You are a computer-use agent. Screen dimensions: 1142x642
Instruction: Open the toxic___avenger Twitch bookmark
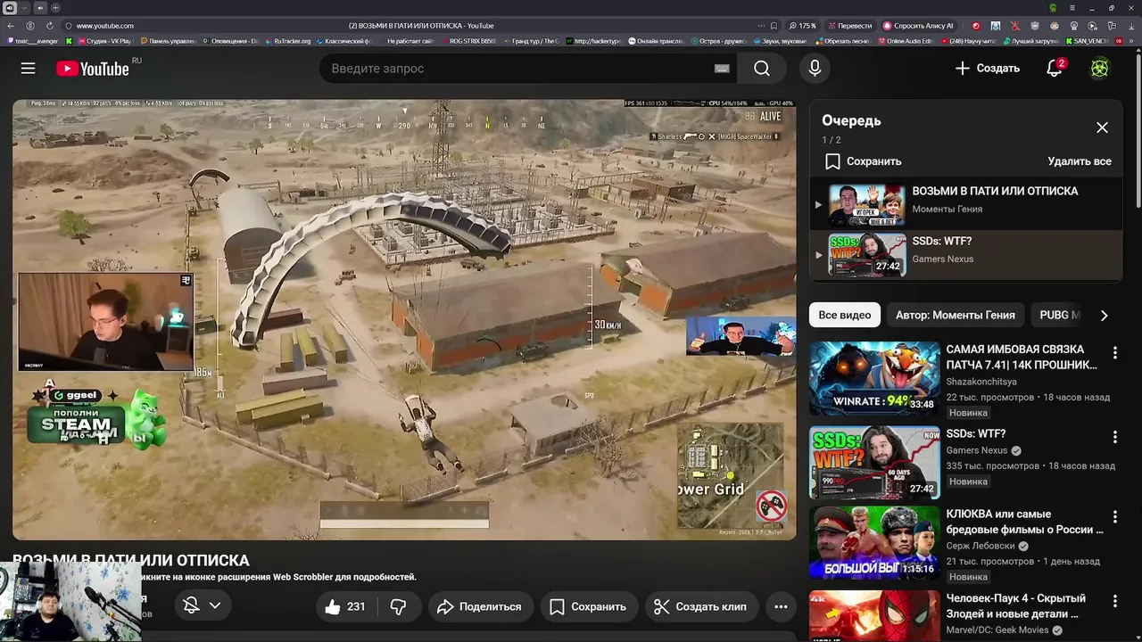pyautogui.click(x=31, y=41)
